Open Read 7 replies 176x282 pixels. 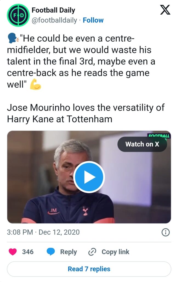coord(89,269)
